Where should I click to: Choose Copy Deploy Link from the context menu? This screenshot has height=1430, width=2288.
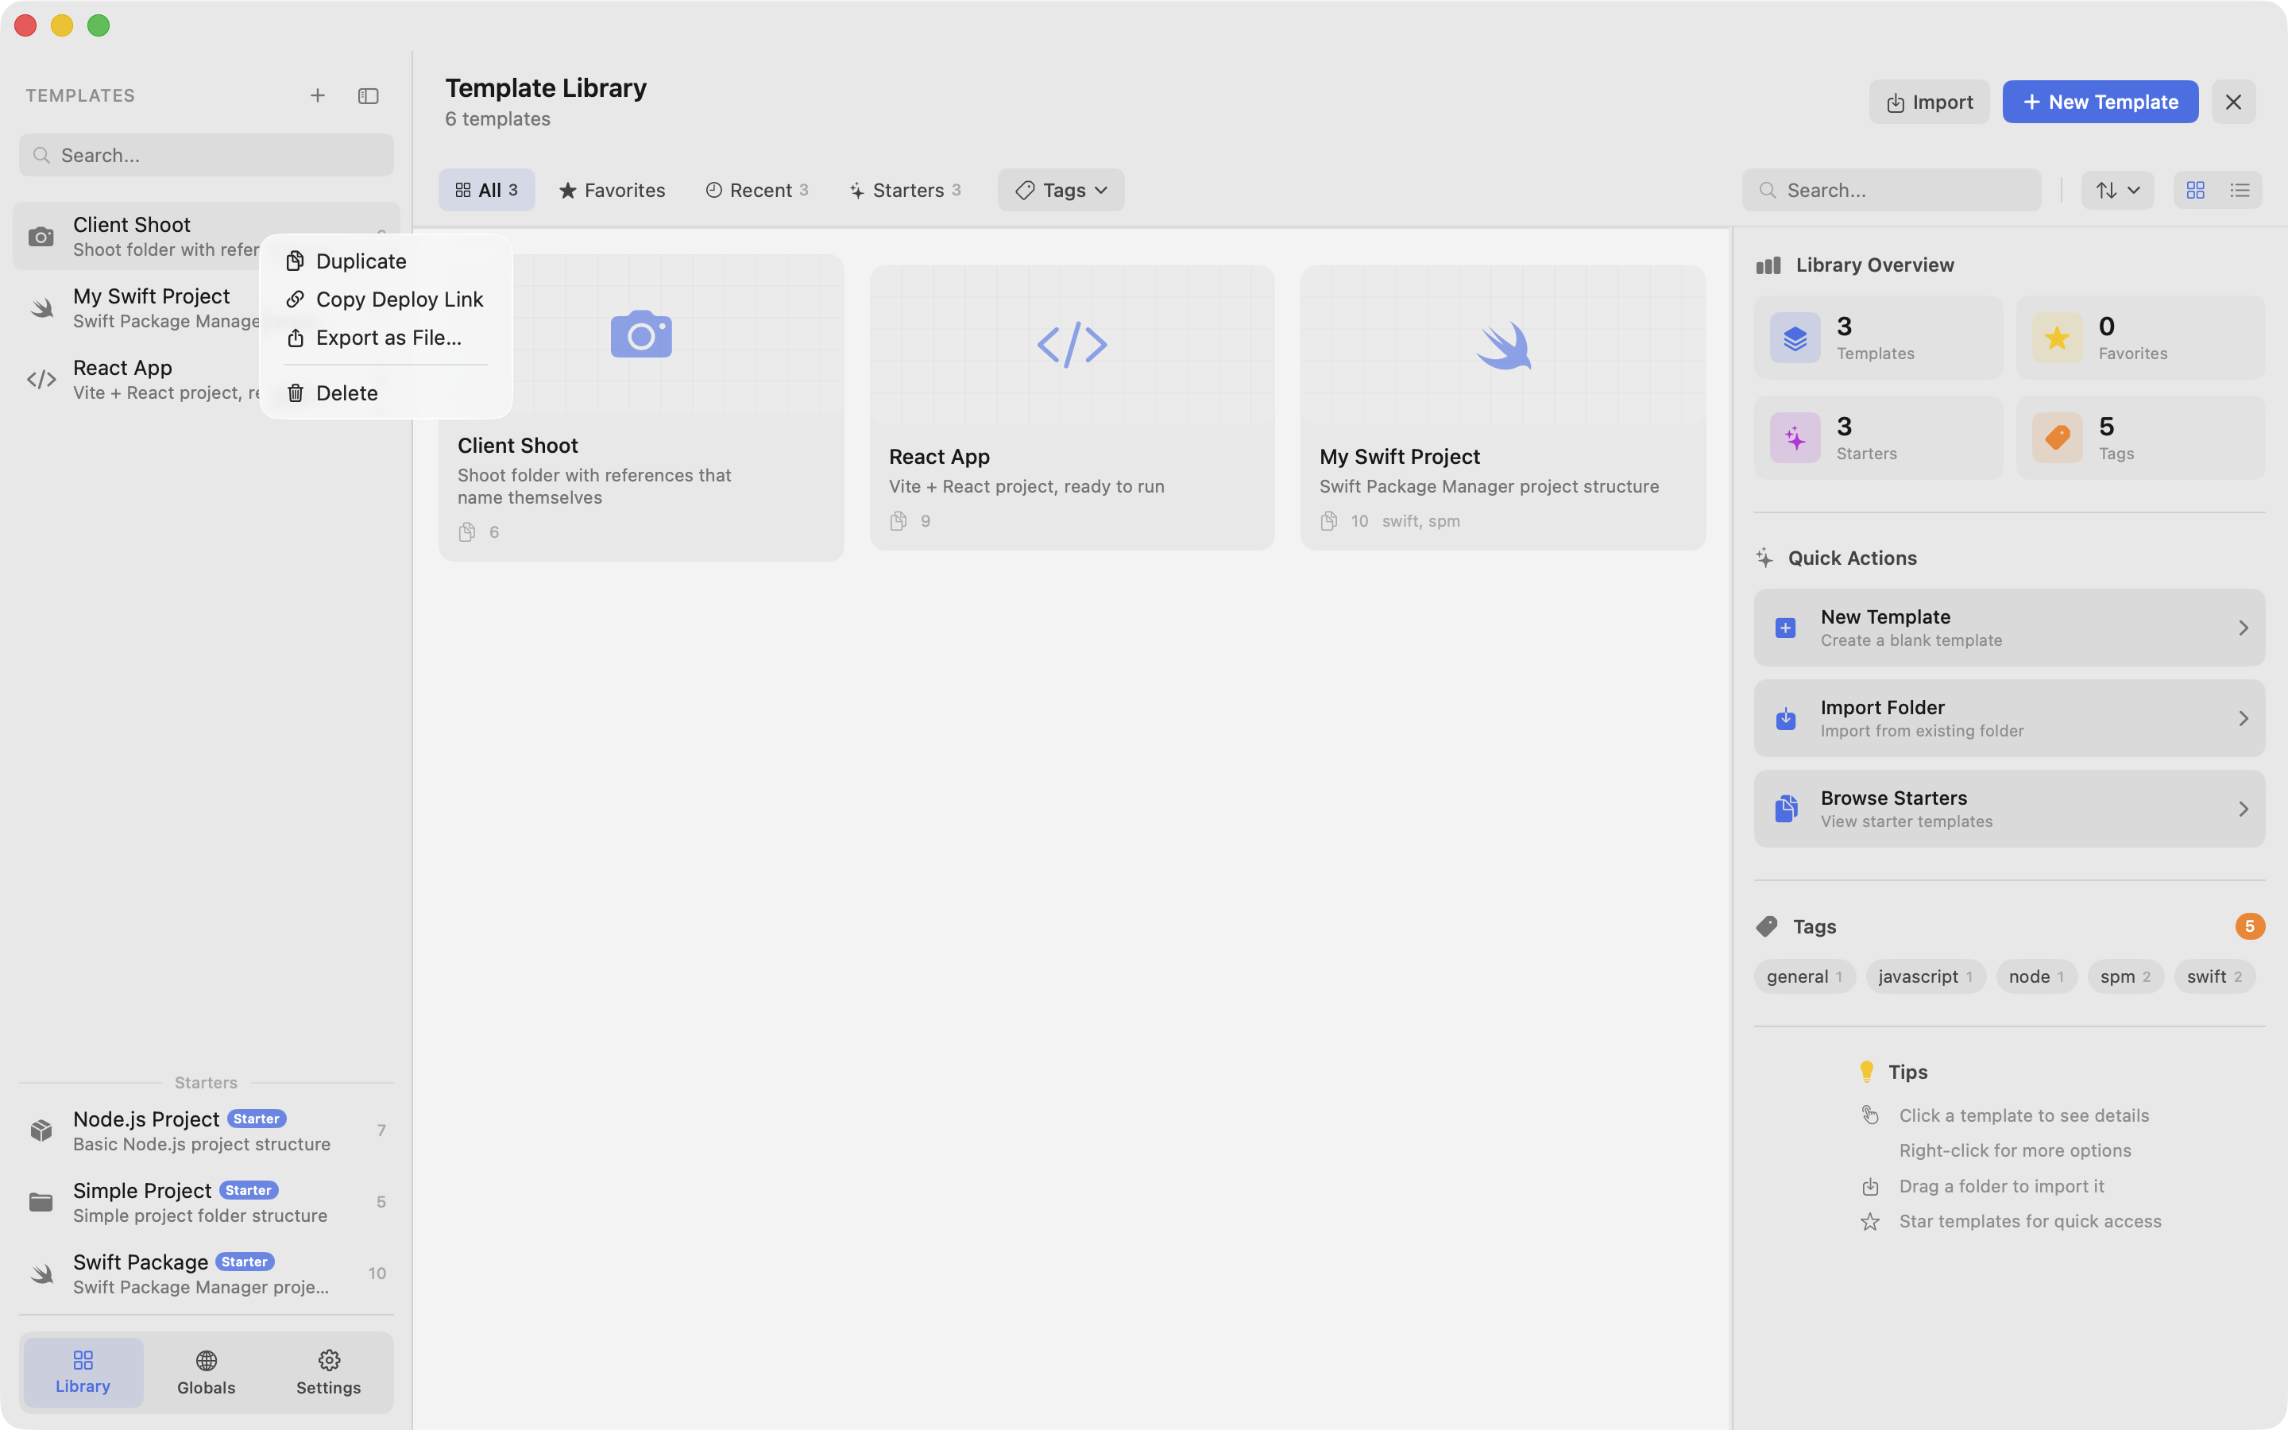pos(386,299)
